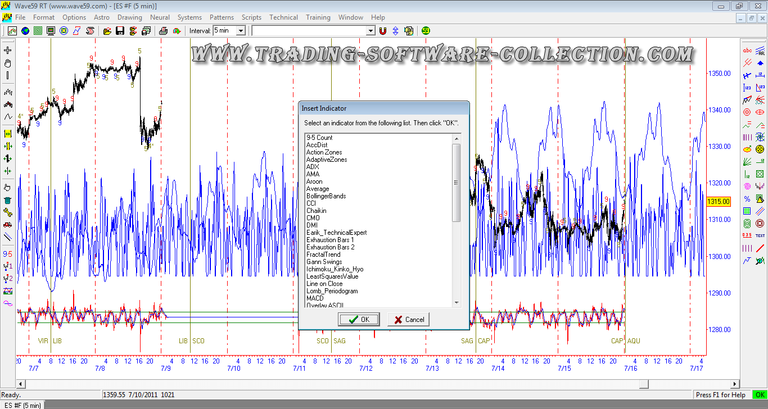Click the indicator list scroll down arrow
768x409 pixels.
[x=457, y=303]
